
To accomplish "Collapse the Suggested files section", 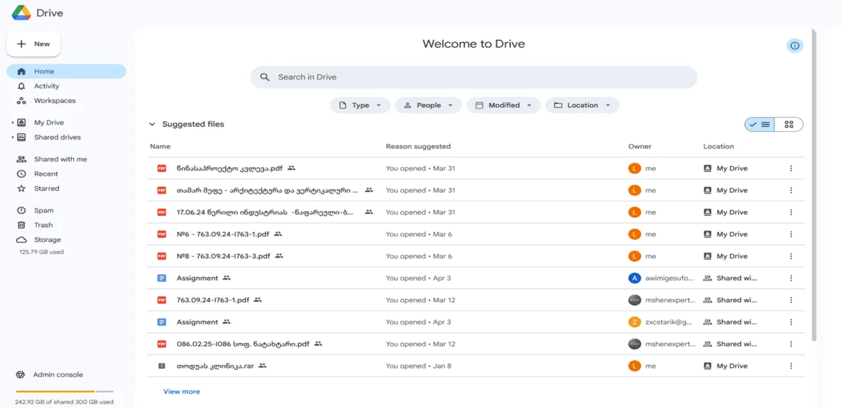I will (x=152, y=125).
